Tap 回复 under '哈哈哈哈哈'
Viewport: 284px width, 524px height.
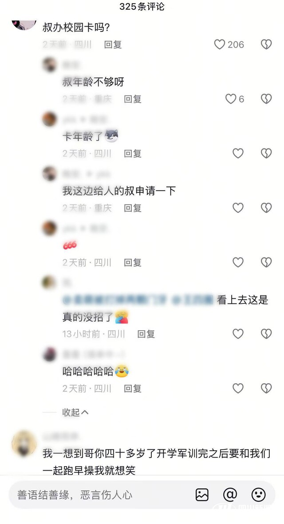click(x=133, y=388)
